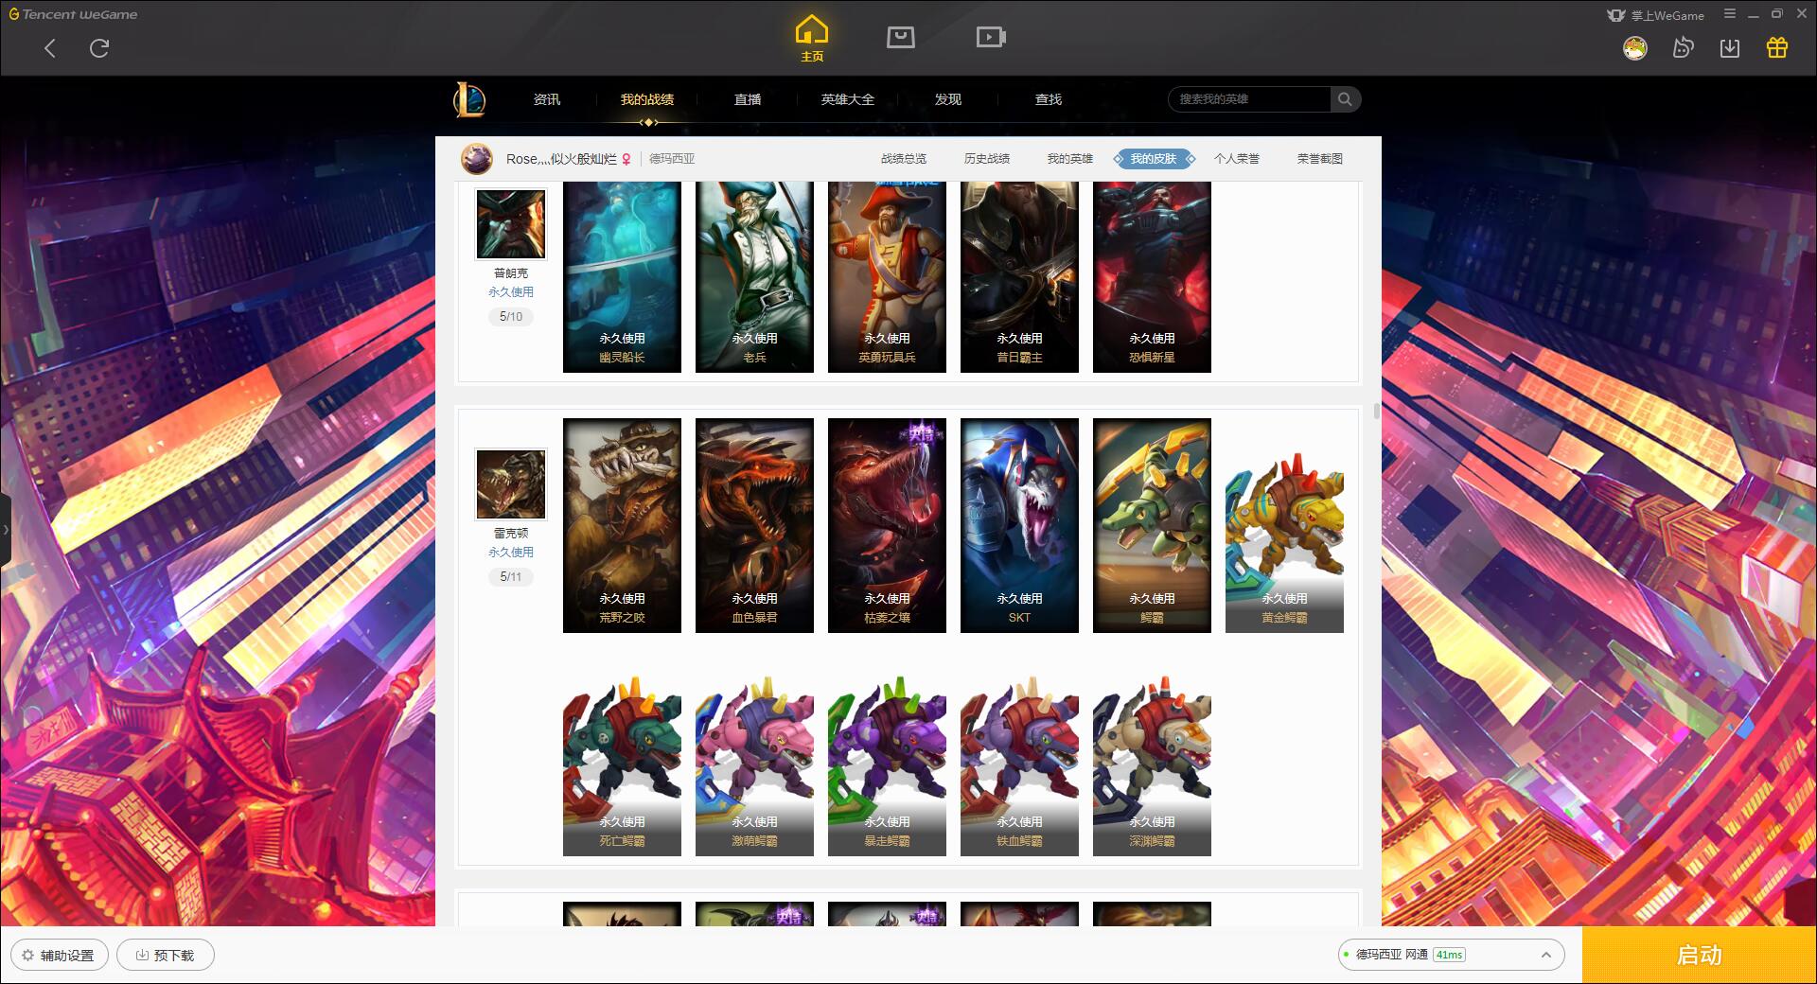Open the user avatar in top right
Screen dimensions: 1817x984
pyautogui.click(x=1634, y=48)
